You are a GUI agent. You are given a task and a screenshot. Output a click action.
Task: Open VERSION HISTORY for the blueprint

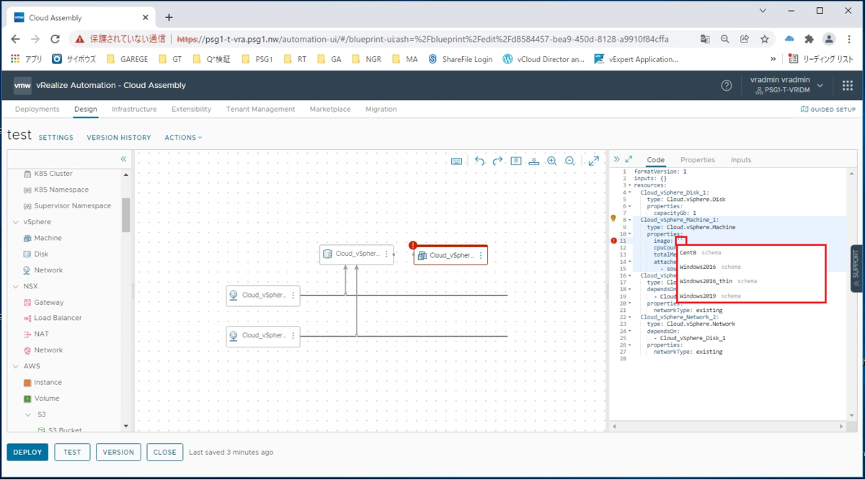(x=119, y=138)
